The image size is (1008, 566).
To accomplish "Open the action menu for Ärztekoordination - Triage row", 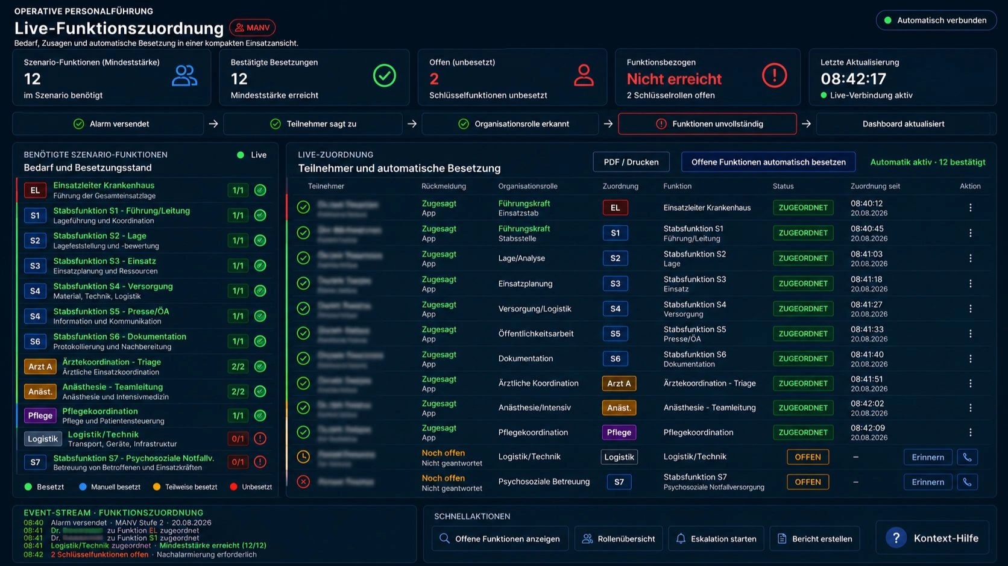I will [x=970, y=384].
